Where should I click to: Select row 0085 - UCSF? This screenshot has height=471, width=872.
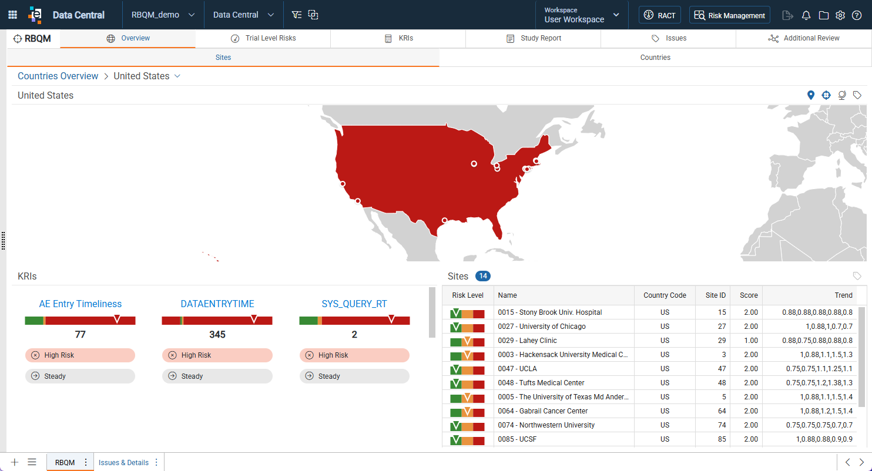pos(649,439)
